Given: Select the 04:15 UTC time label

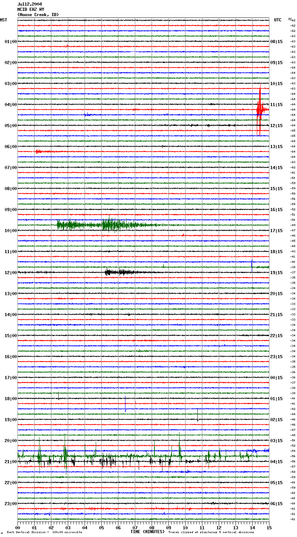Looking at the screenshot, I should [x=276, y=462].
